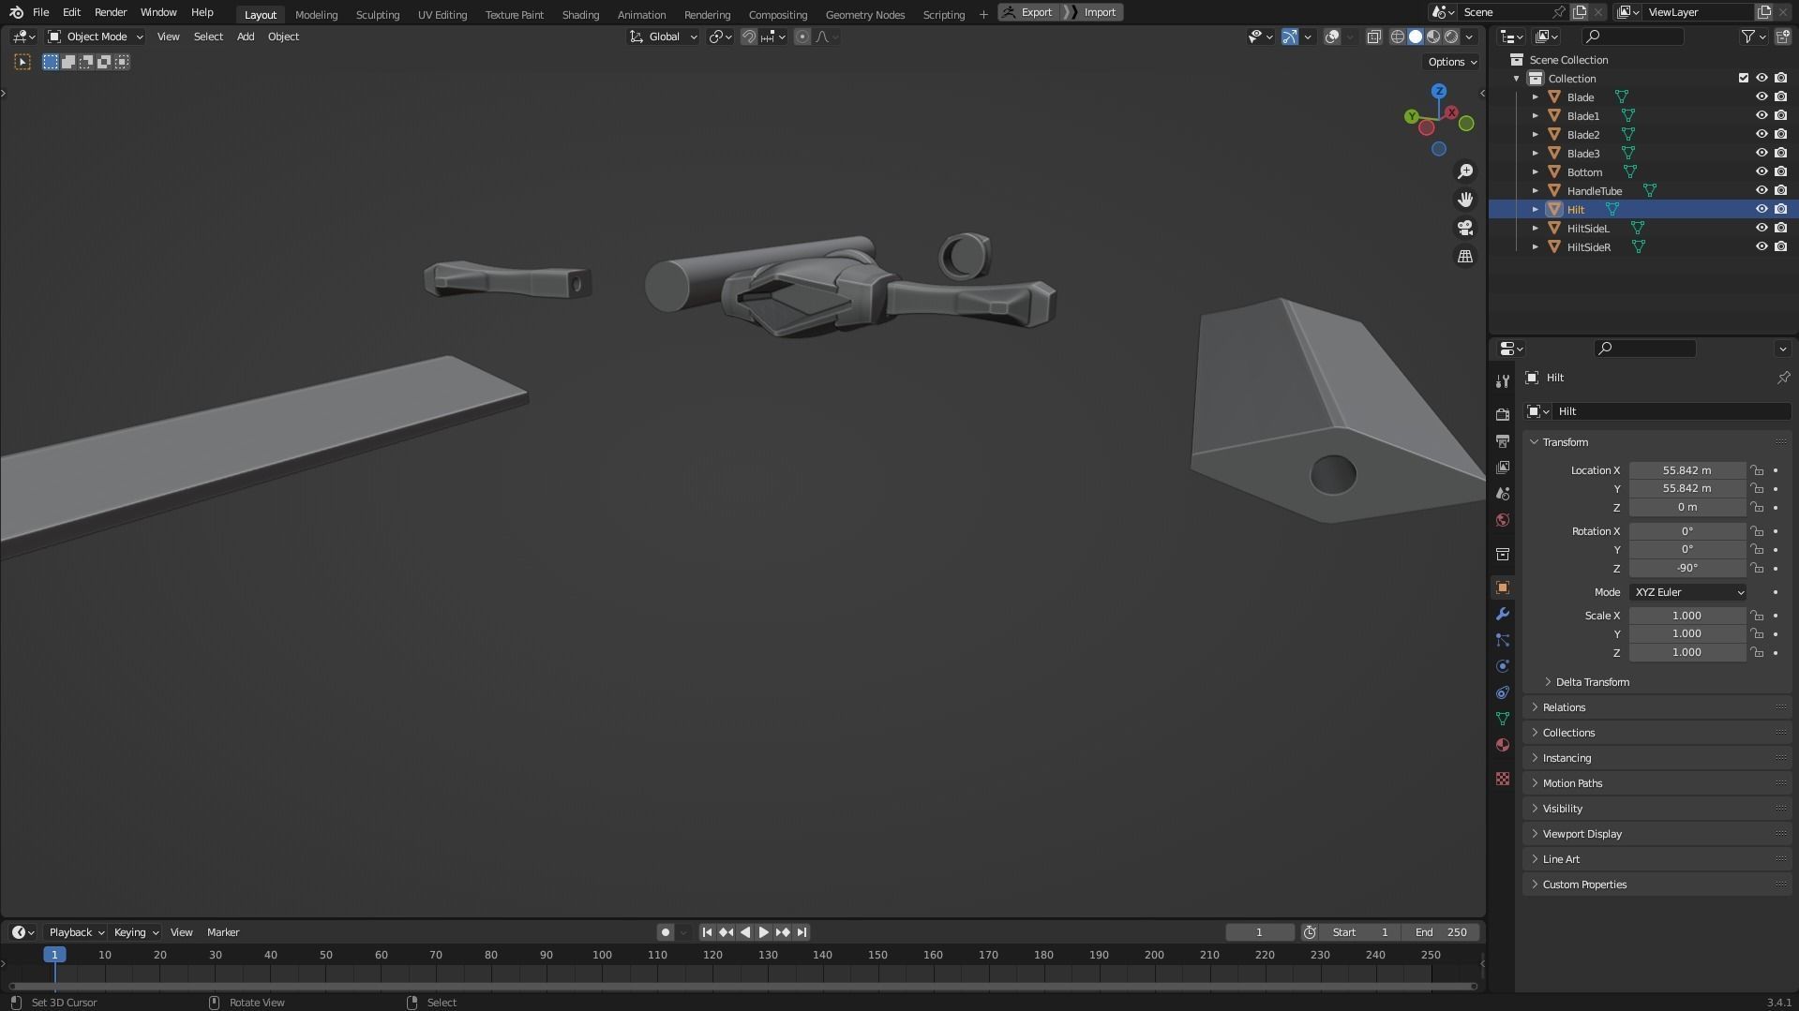
Task: Open the Object Data properties tab
Action: [1503, 719]
